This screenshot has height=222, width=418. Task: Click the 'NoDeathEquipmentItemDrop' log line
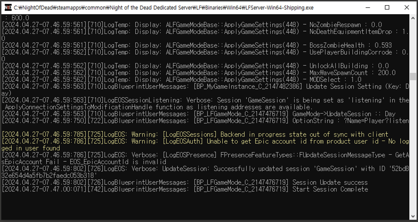205,32
